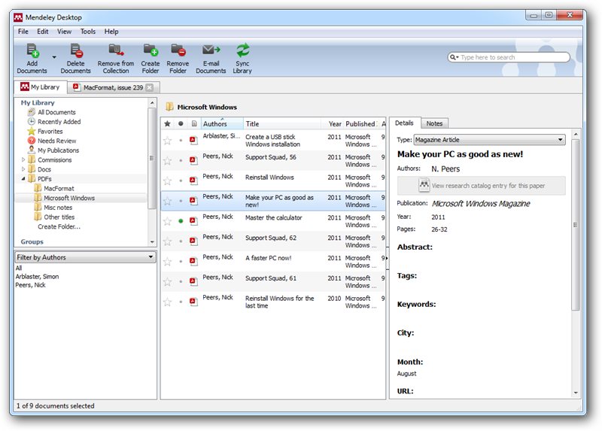This screenshot has height=431, width=602.
Task: Open the Help menu
Action: [111, 32]
